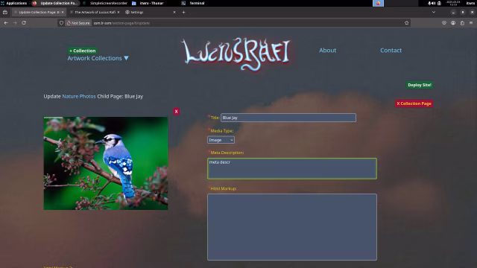The height and width of the screenshot is (268, 477).
Task: Click the Meta Description text area
Action: (292, 168)
